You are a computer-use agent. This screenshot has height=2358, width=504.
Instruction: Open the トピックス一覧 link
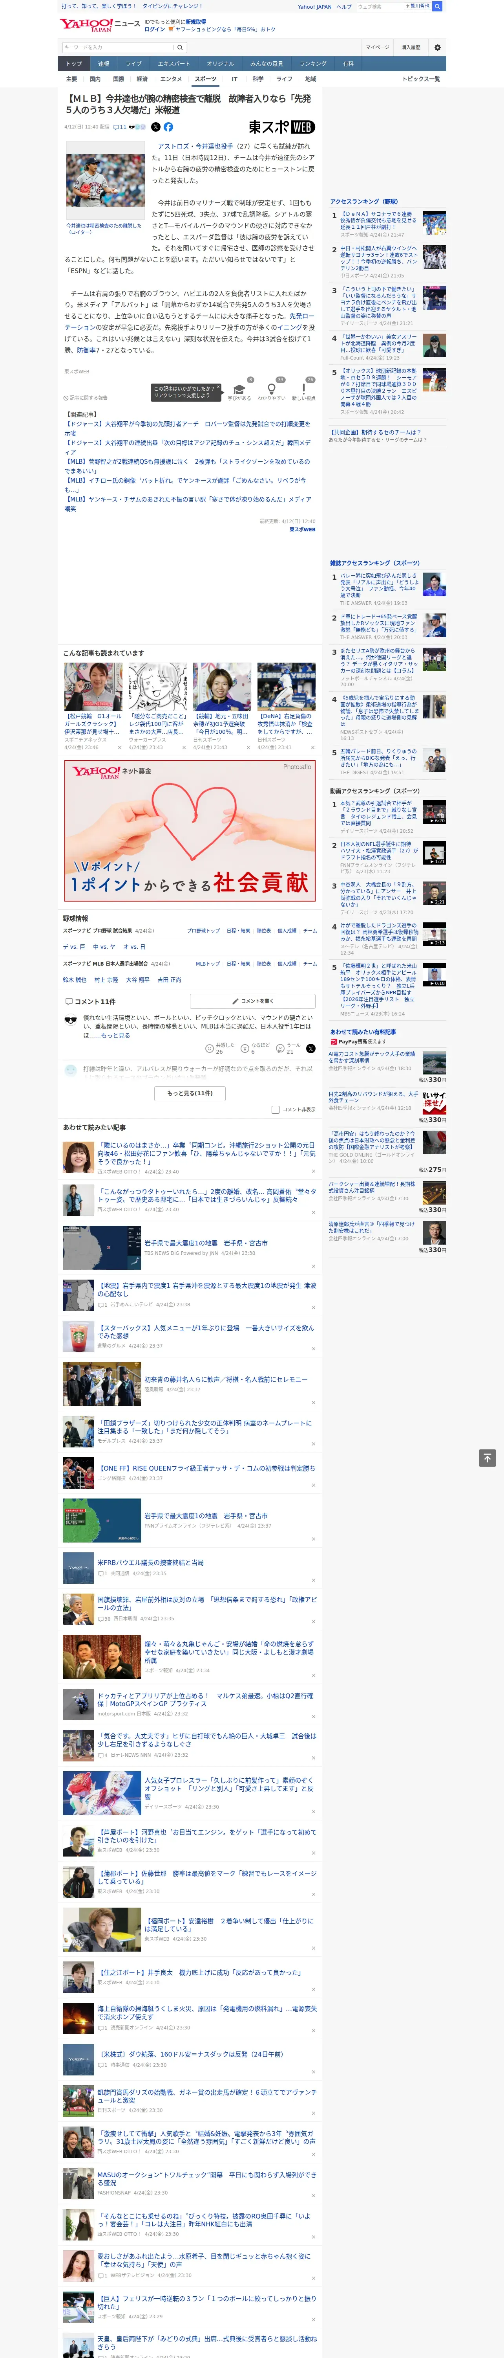pyautogui.click(x=421, y=80)
